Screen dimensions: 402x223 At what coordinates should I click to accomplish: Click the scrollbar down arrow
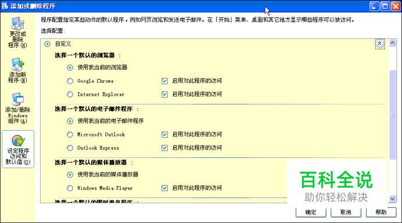point(393,199)
